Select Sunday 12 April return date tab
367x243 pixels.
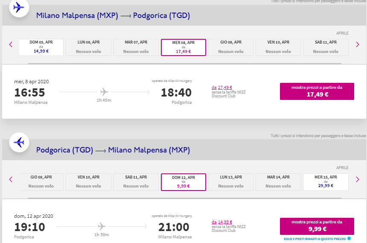pos(183,182)
